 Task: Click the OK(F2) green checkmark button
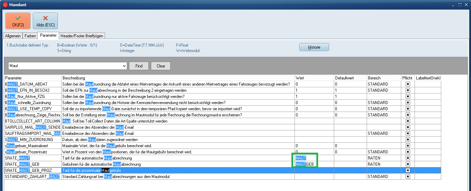click(18, 21)
